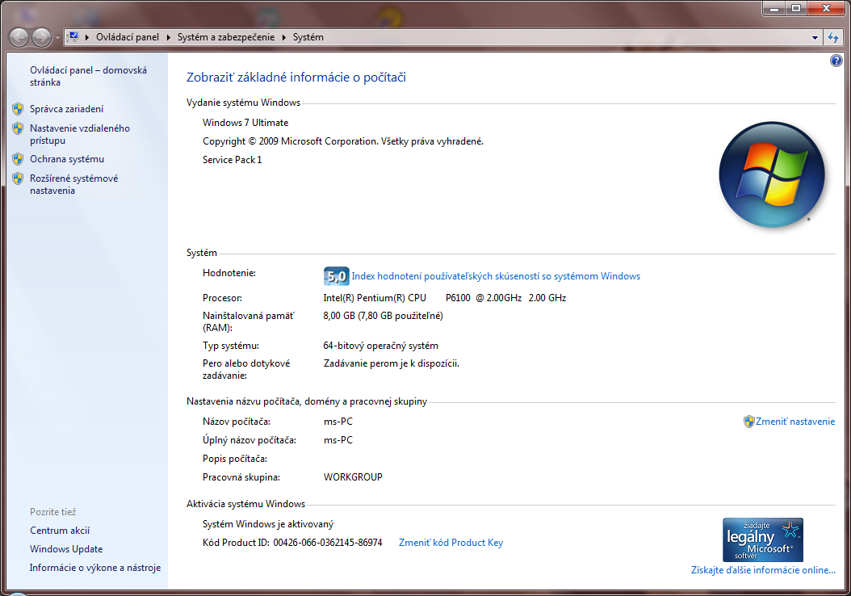Open Help with the blue question mark
Viewport: 851px width, 596px height.
[836, 61]
